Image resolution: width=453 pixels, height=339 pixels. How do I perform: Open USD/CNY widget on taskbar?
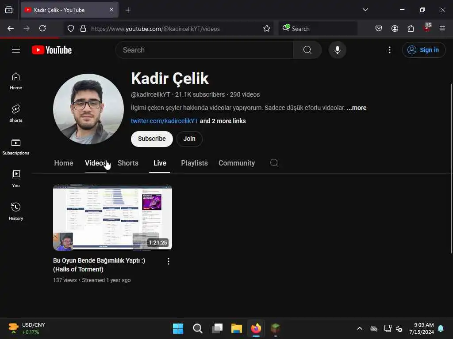point(27,328)
